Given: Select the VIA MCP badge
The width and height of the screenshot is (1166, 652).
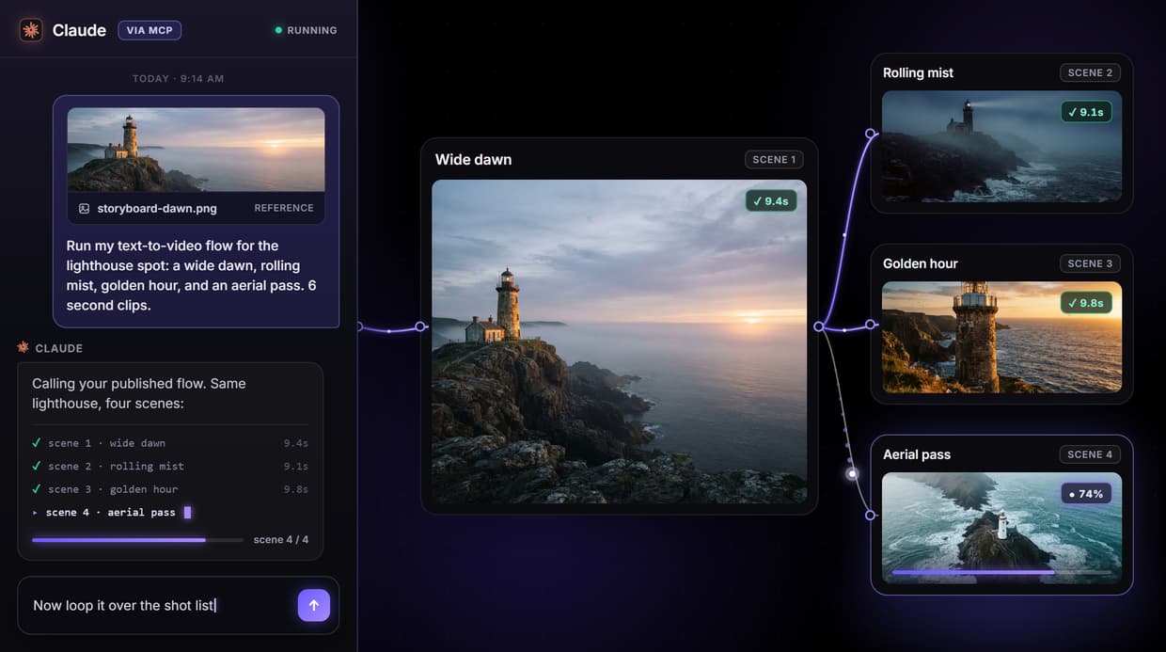Looking at the screenshot, I should (150, 30).
